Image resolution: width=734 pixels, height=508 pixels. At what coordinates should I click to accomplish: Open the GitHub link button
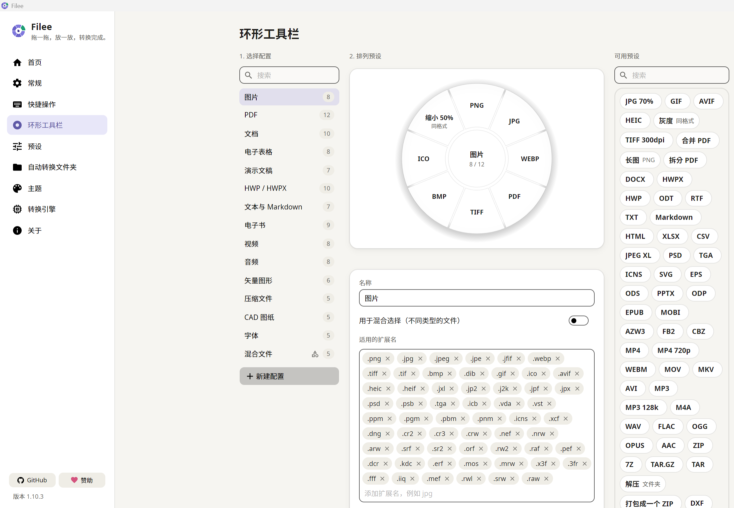[x=32, y=480]
